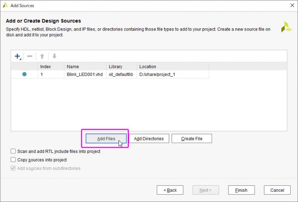Screen dimensions: 298x202
Task: Click Finish to complete adding sources
Action: pyautogui.click(x=241, y=190)
